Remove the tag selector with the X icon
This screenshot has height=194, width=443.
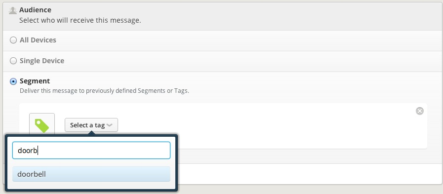[420, 111]
